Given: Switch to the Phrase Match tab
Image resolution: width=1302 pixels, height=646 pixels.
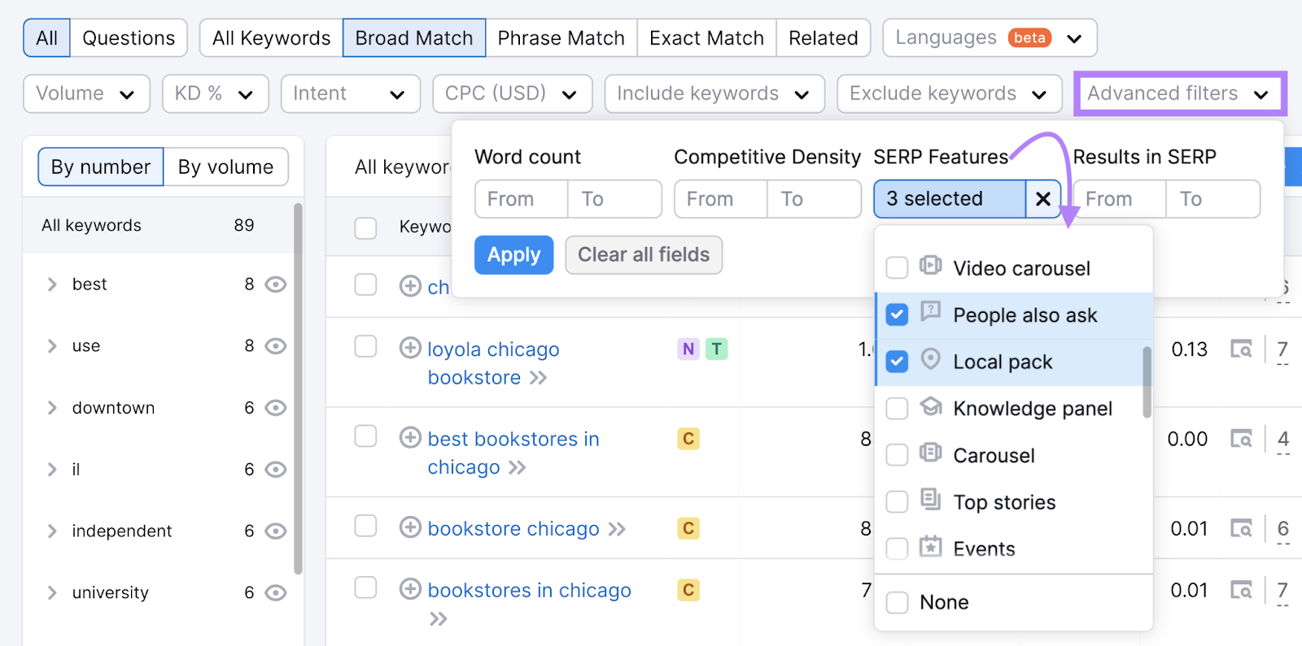Looking at the screenshot, I should pos(561,38).
